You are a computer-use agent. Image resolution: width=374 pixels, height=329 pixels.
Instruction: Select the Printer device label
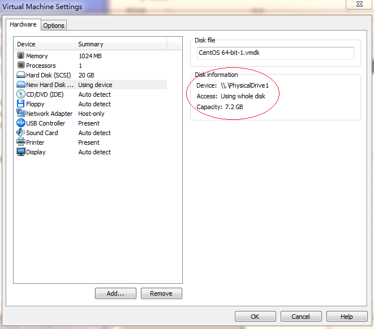(35, 142)
